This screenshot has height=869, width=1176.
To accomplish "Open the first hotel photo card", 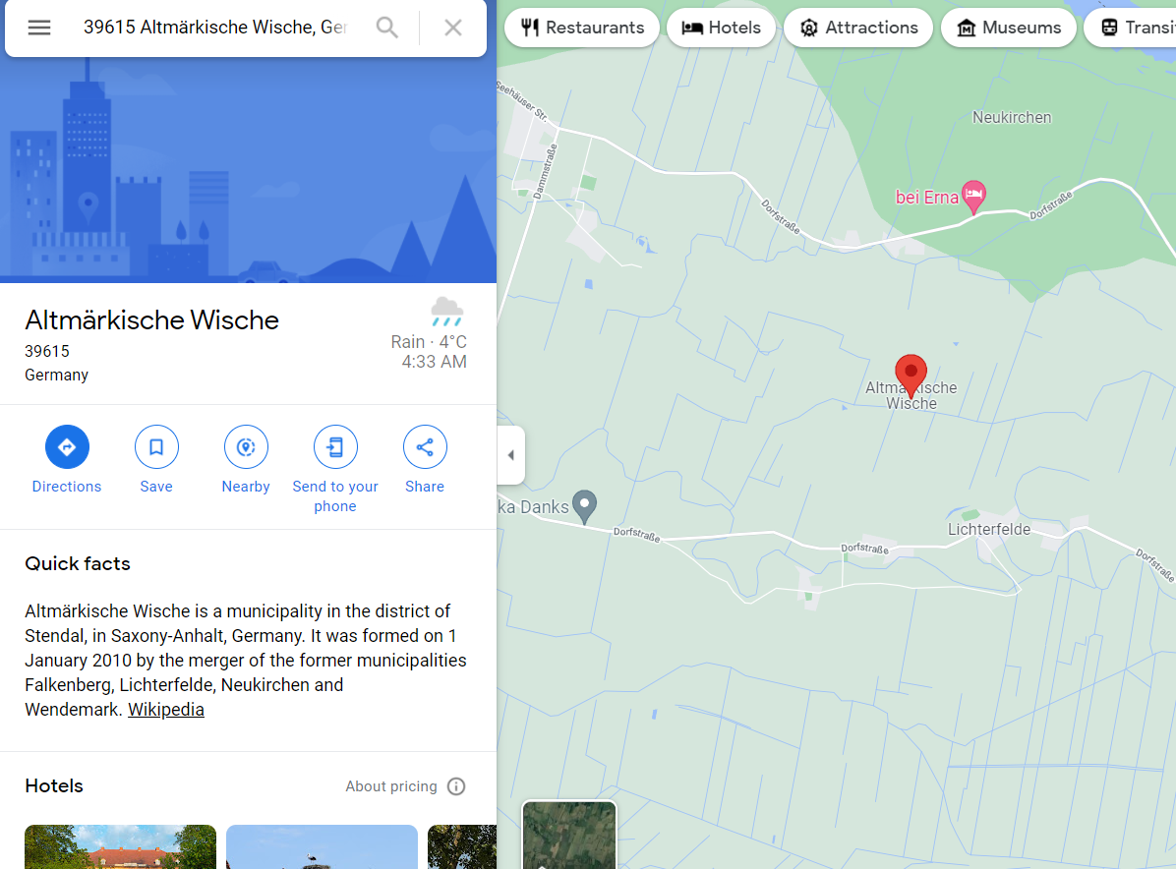I will [120, 847].
